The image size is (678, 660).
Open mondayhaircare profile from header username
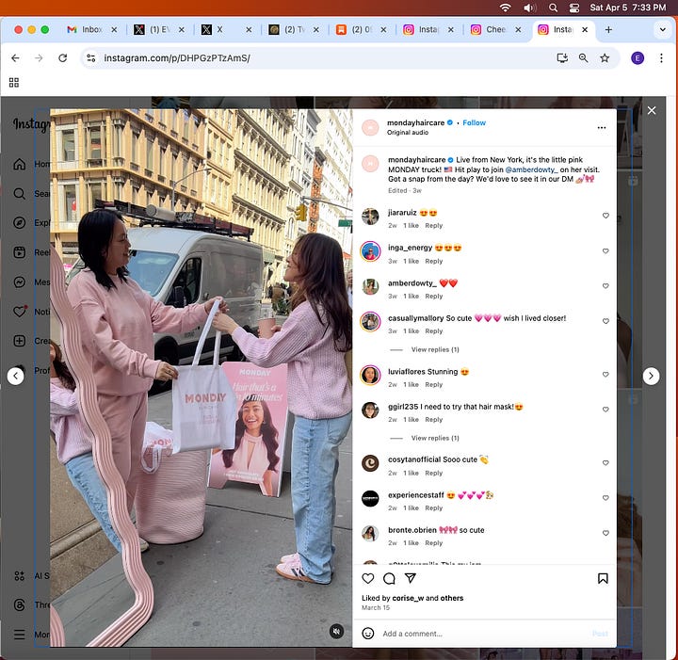point(415,122)
